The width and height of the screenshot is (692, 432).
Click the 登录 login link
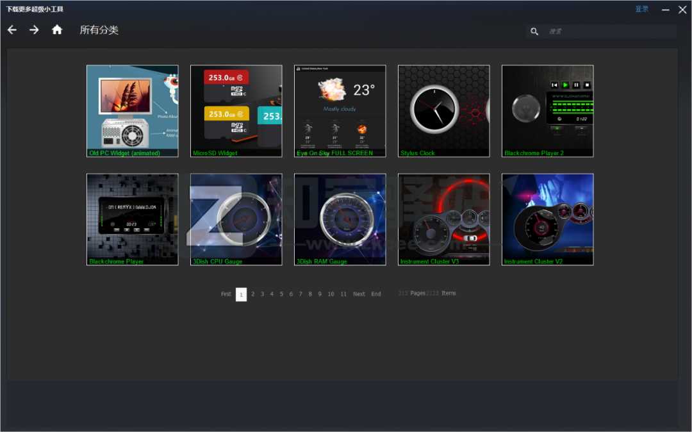point(641,9)
